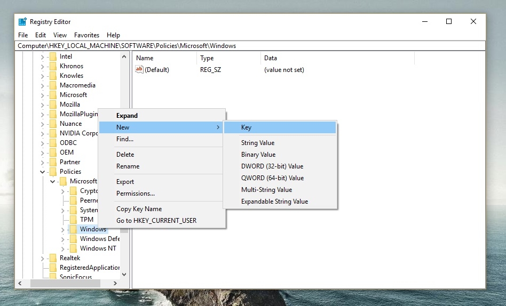Click the Microsoft folder icon under Policies
Image resolution: width=506 pixels, height=306 pixels.
coord(63,182)
